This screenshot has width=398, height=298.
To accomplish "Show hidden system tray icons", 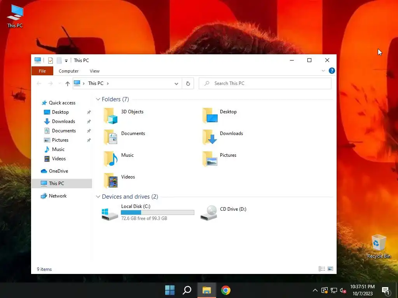I will point(315,290).
